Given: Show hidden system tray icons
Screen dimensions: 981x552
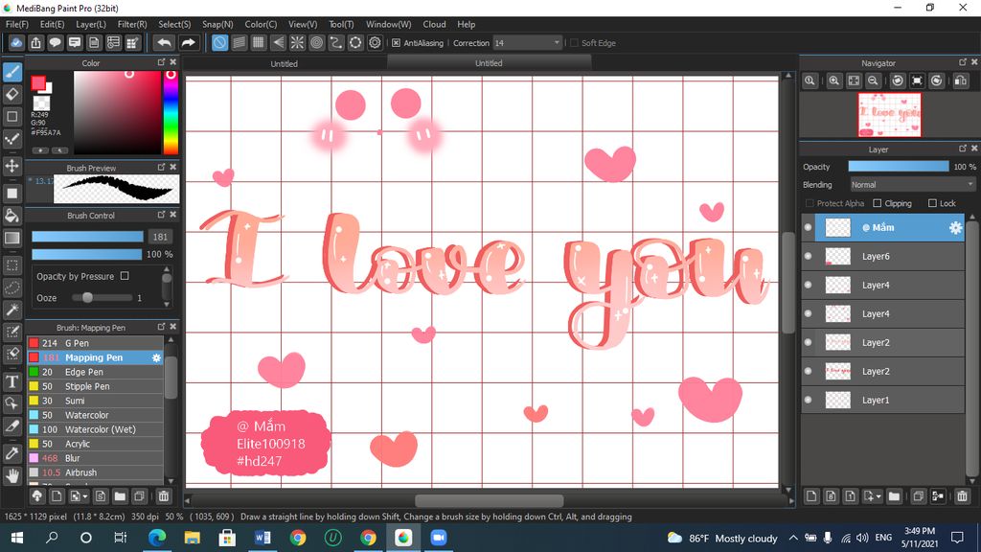Looking at the screenshot, I should click(x=792, y=538).
